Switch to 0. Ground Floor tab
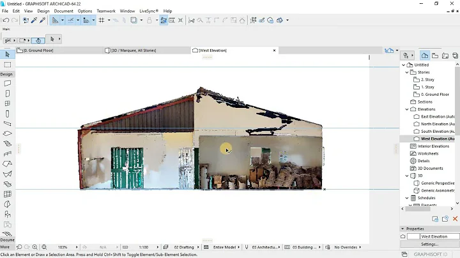 coord(59,50)
